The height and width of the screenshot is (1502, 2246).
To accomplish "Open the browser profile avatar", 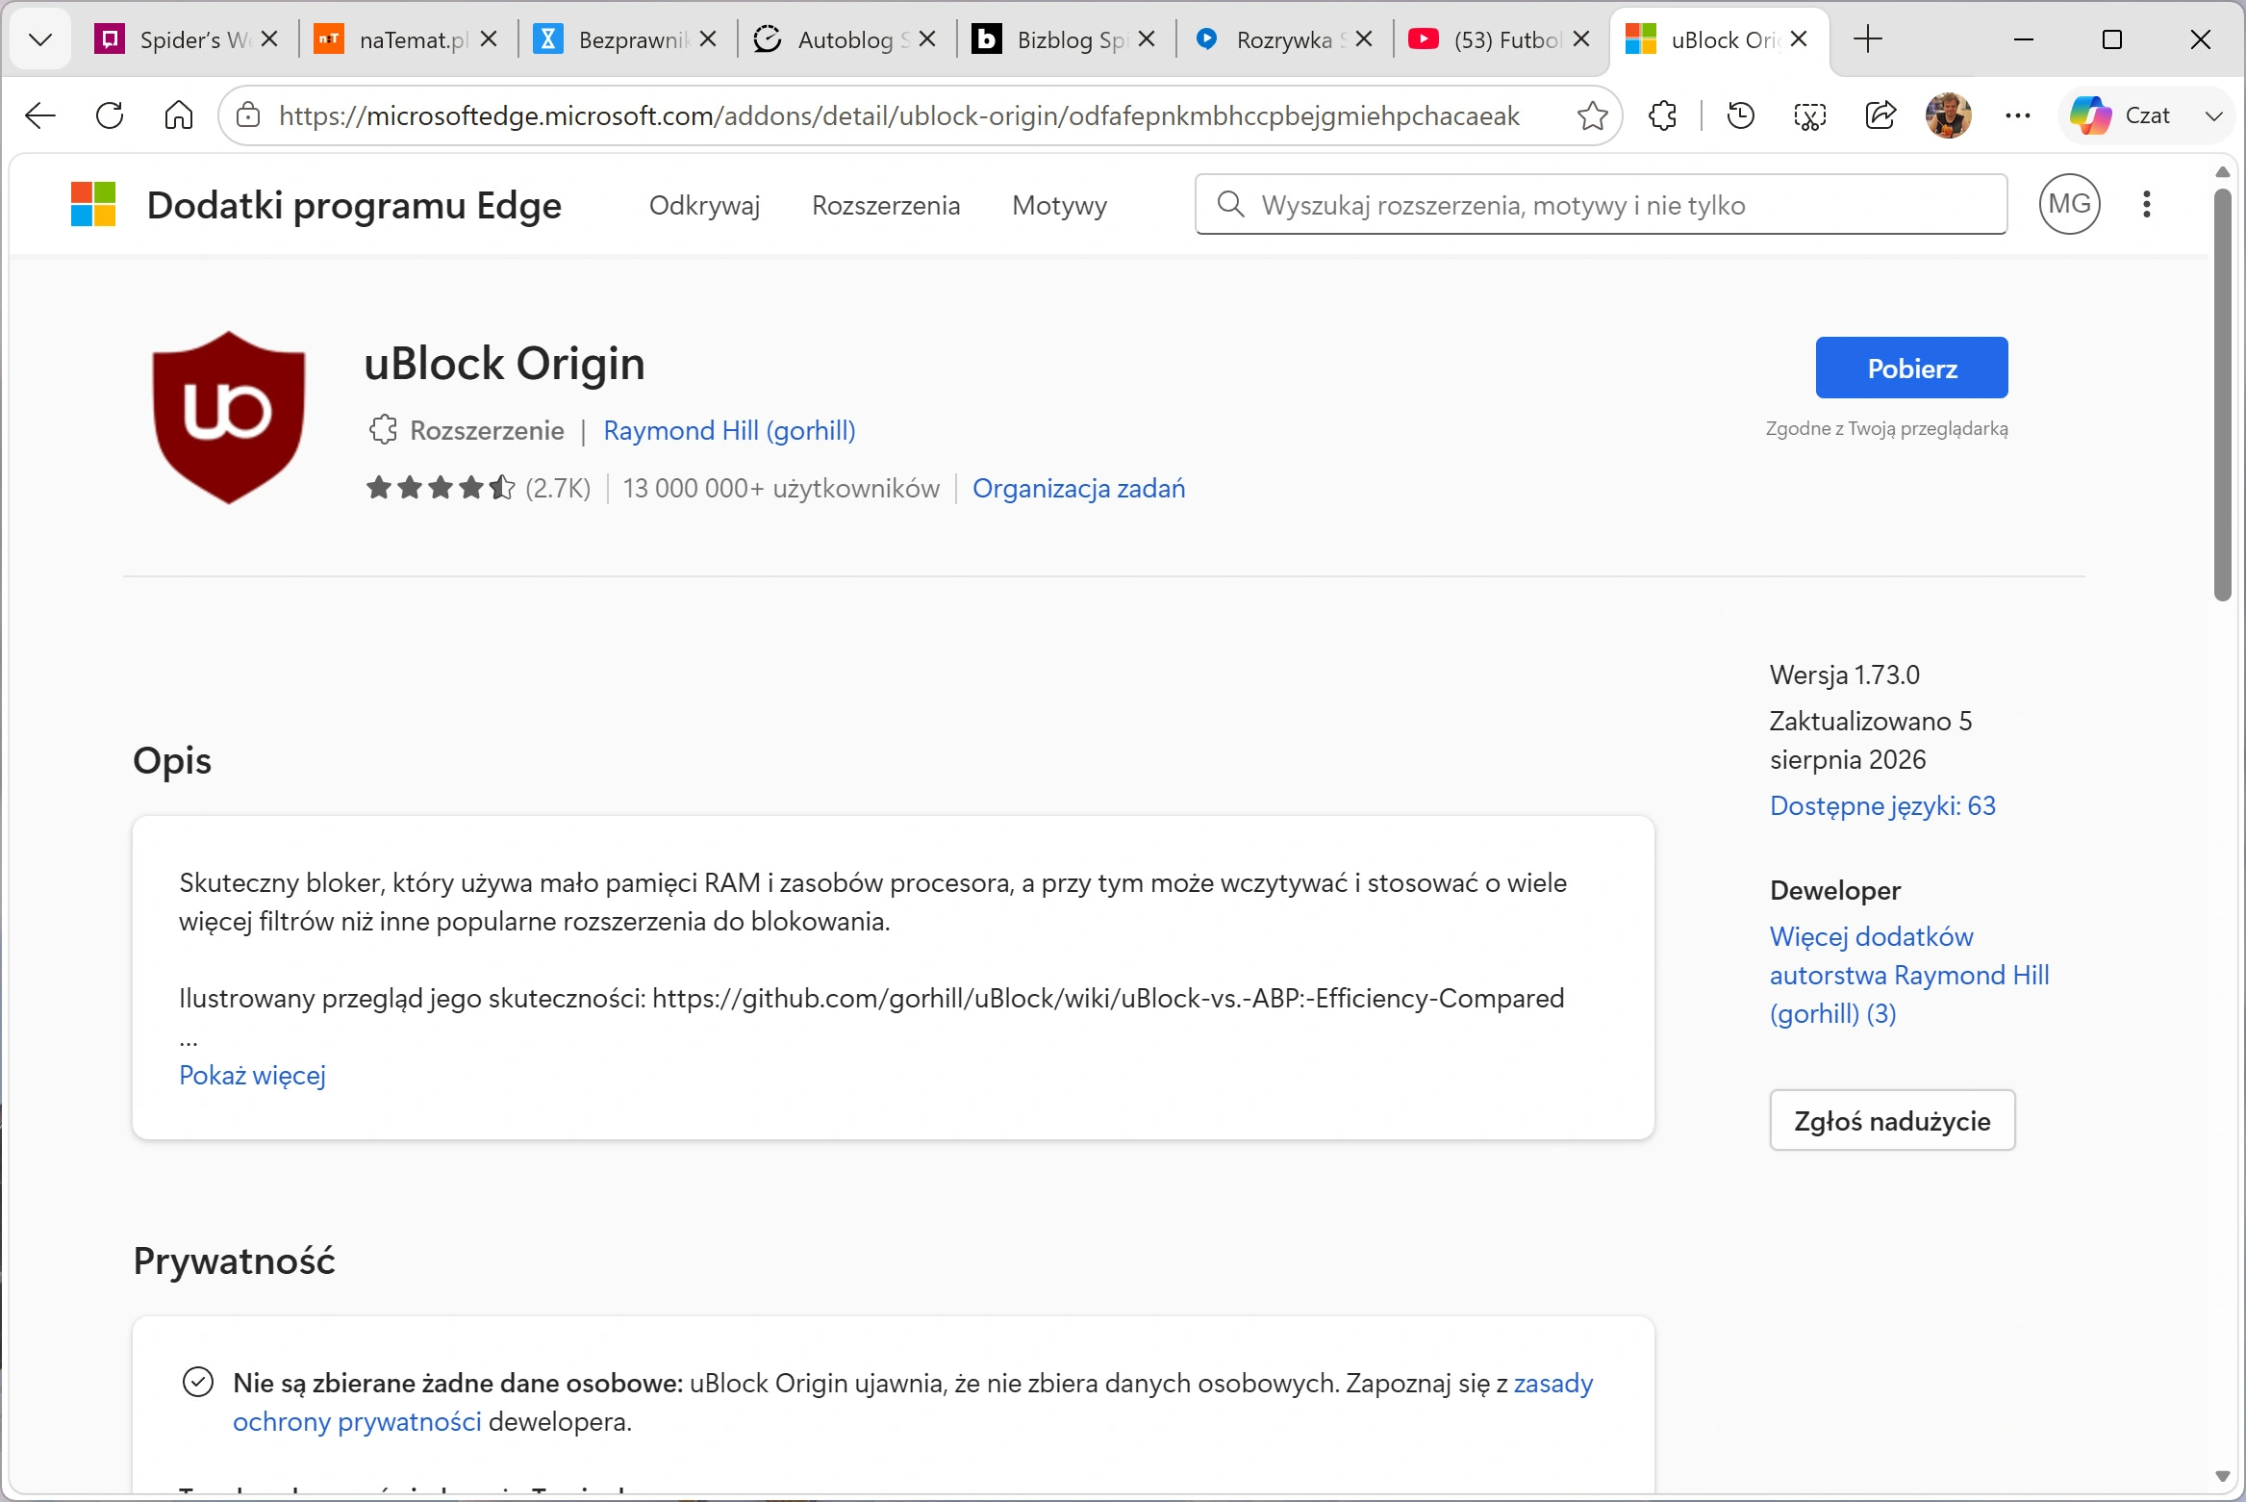I will pos(1949,116).
